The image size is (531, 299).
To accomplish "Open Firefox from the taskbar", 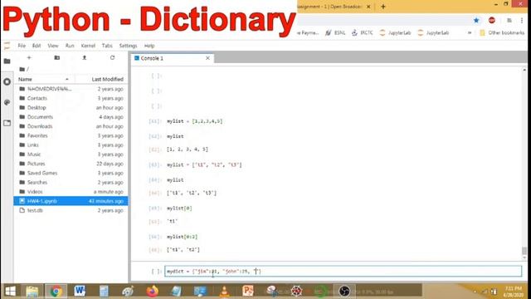I will point(153,291).
